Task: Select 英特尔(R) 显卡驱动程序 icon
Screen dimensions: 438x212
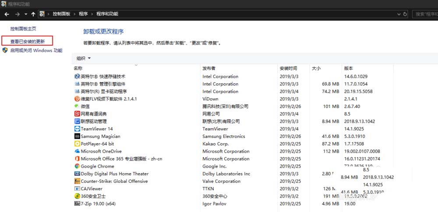Action: (x=77, y=92)
